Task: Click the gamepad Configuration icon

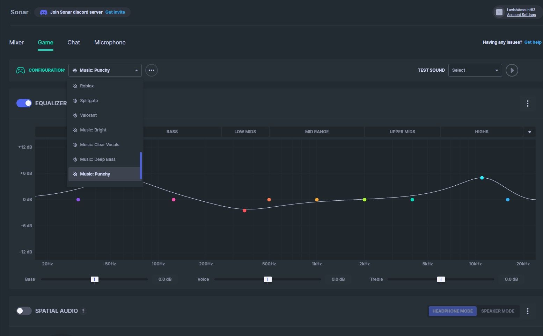Action: 21,70
